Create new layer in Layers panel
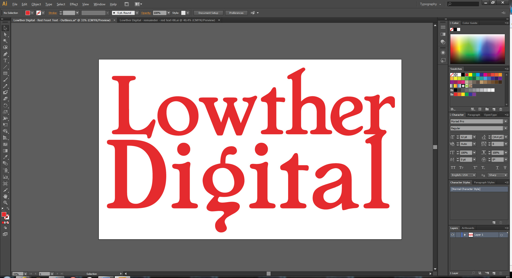The width and height of the screenshot is (512, 278). pos(494,273)
